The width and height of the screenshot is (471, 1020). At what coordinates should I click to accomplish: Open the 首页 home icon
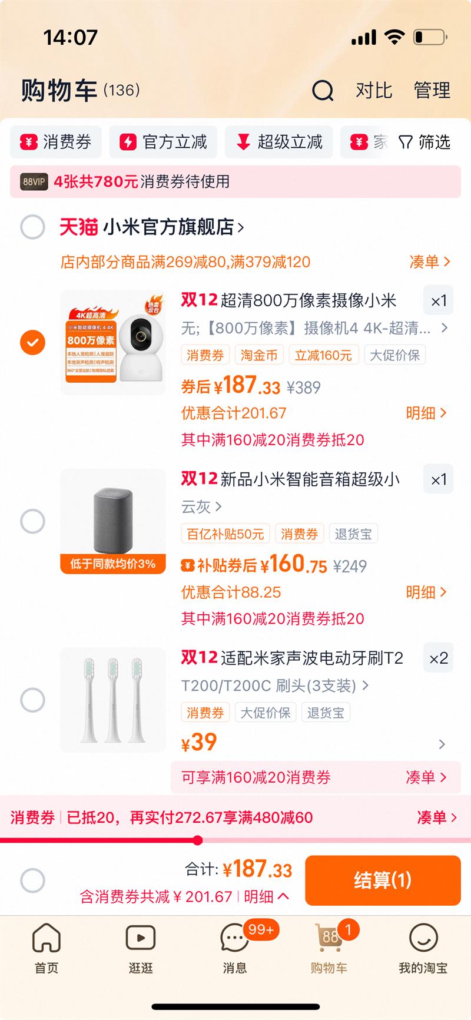point(47,937)
